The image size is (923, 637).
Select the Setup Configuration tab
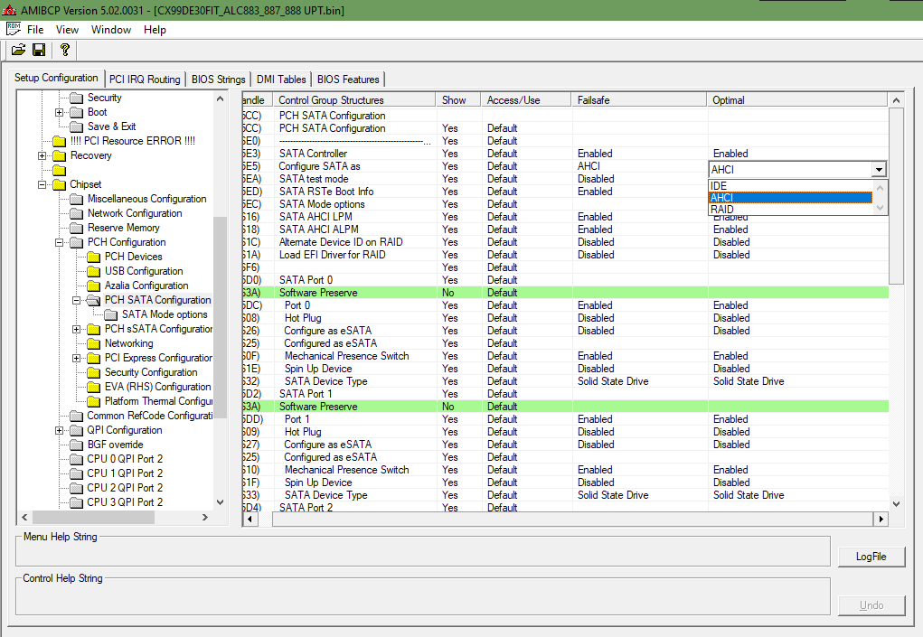(x=57, y=78)
